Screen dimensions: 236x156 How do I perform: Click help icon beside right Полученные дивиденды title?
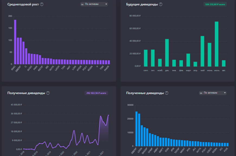167,93
